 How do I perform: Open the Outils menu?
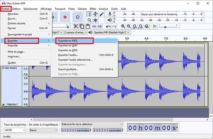tap(114, 9)
